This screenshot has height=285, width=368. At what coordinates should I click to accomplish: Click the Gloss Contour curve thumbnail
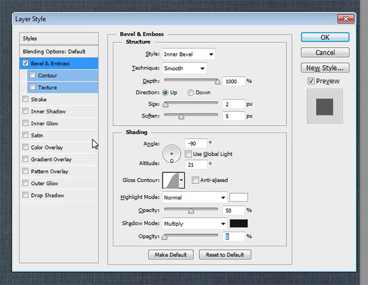tap(170, 180)
